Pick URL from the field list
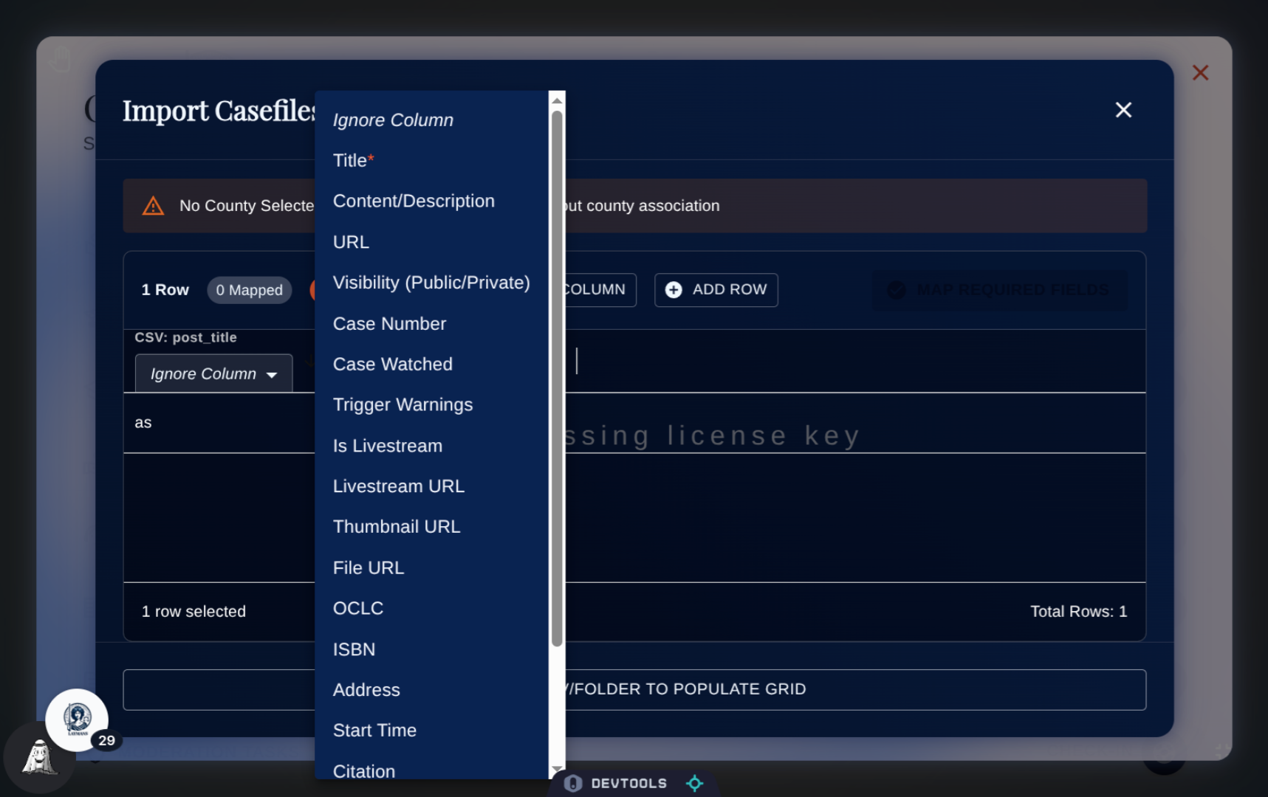 [x=431, y=242]
